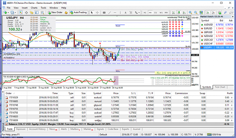The width and height of the screenshot is (236, 138).
Task: Open the File menu
Action: click(9, 8)
